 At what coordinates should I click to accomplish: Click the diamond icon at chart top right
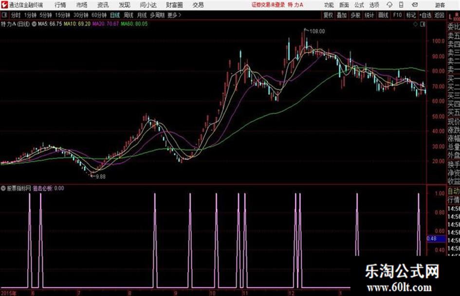pyautogui.click(x=415, y=24)
